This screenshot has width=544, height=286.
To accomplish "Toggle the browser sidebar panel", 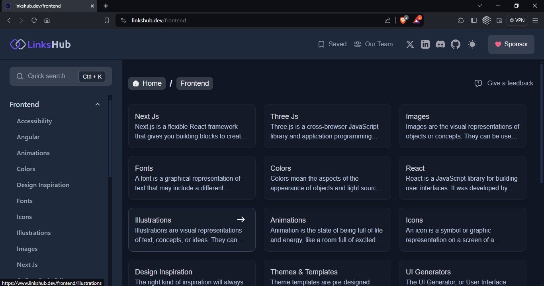I will (x=474, y=20).
